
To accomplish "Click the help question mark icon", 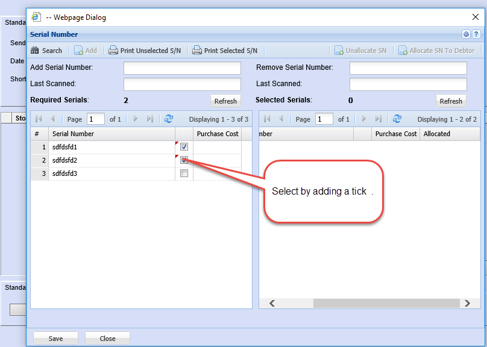I will tap(476, 34).
